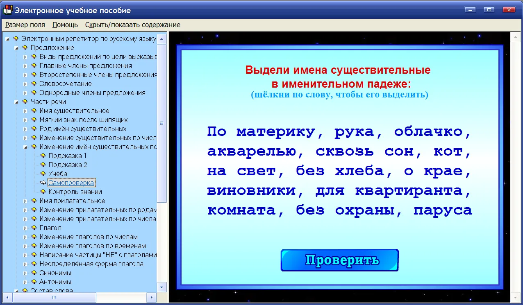Click the Подсказка 1 page icon

(43, 156)
